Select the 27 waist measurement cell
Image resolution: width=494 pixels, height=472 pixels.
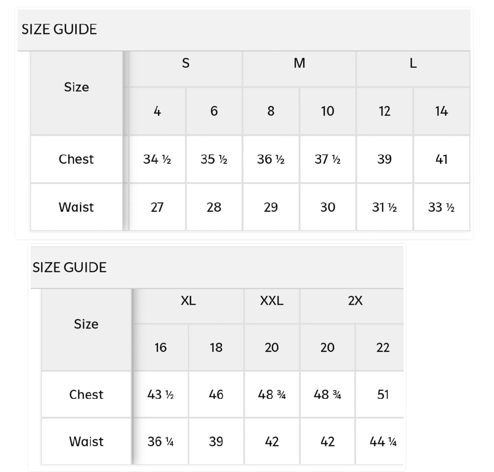click(157, 207)
